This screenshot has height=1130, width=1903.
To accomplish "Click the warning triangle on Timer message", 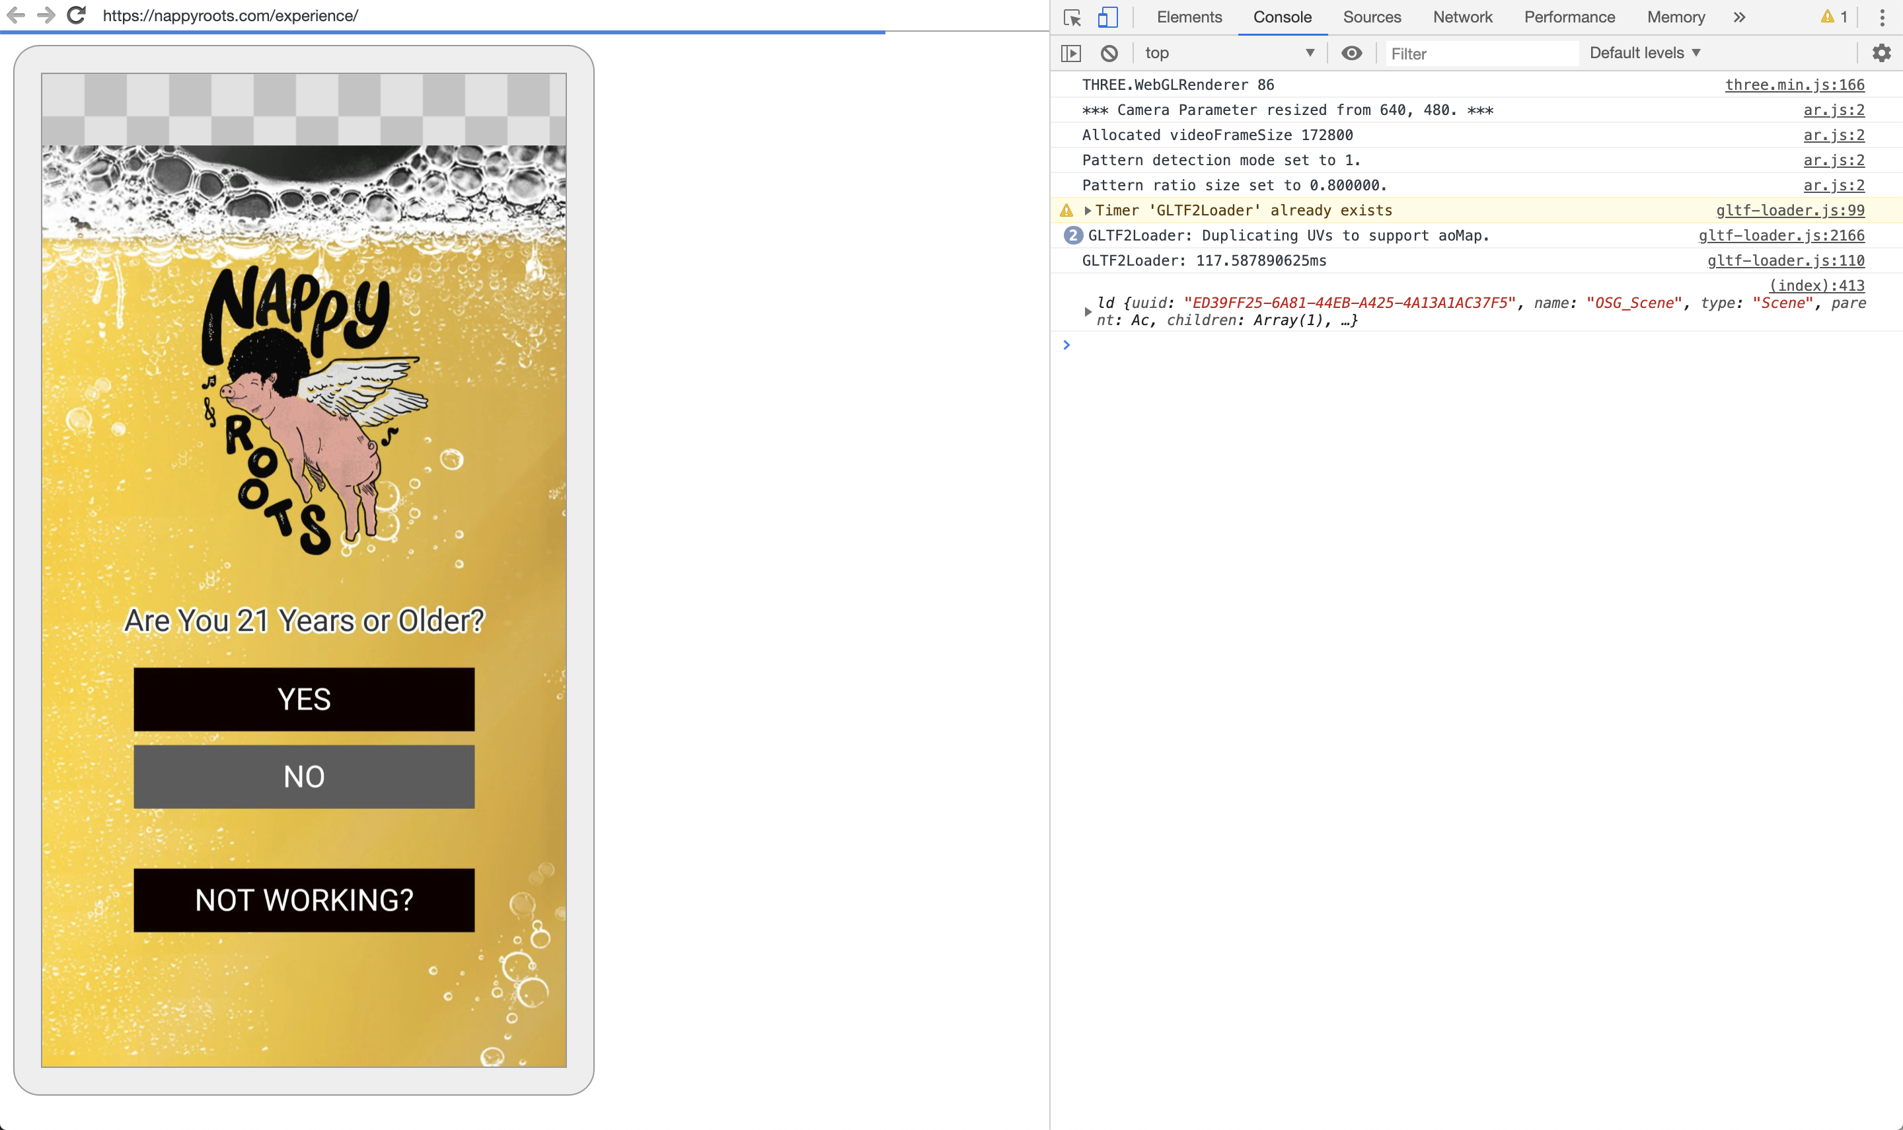I will pyautogui.click(x=1066, y=210).
